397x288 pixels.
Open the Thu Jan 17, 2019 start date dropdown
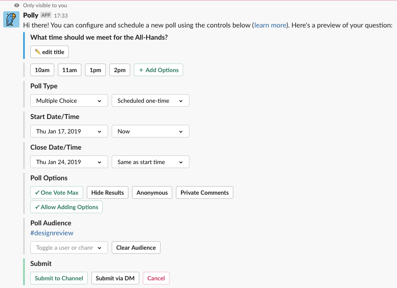coord(69,131)
